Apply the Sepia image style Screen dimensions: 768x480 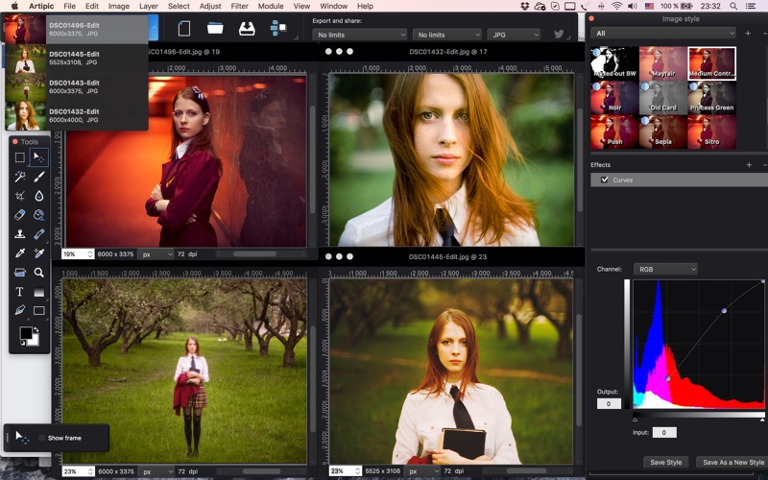click(x=663, y=132)
